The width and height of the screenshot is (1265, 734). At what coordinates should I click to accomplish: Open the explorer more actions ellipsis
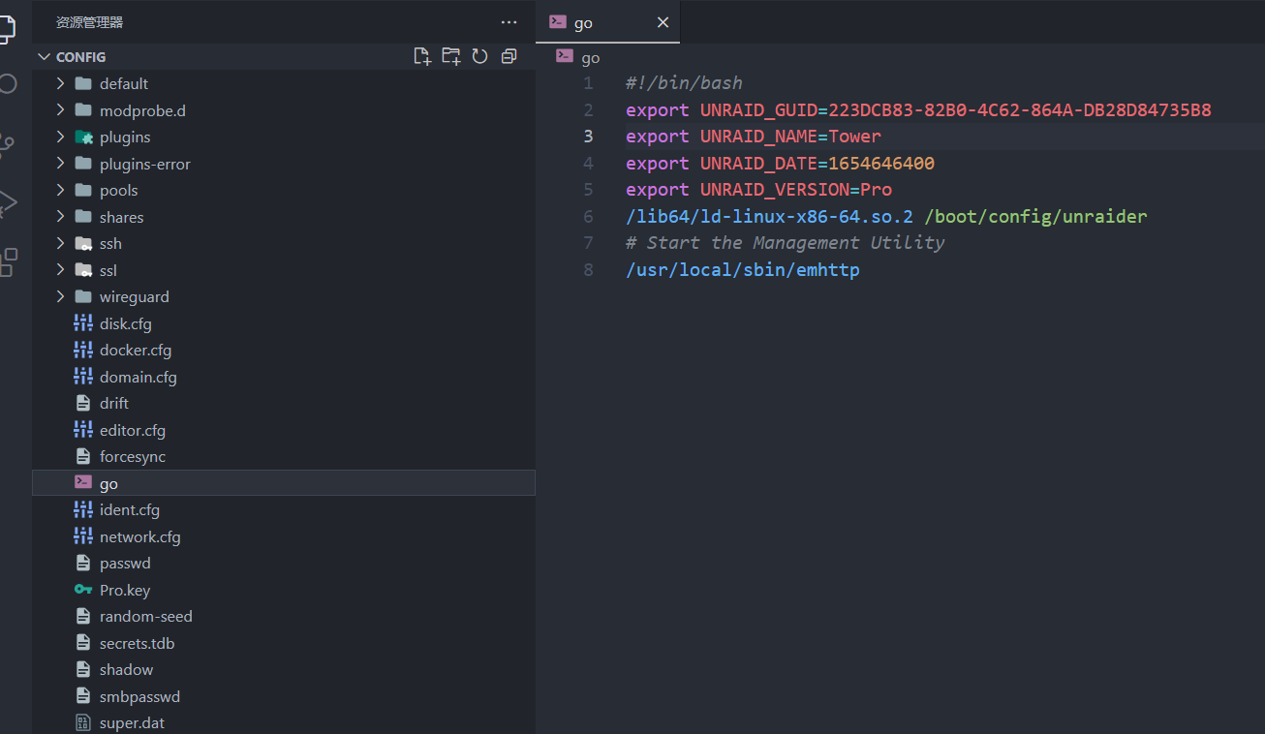pyautogui.click(x=509, y=22)
